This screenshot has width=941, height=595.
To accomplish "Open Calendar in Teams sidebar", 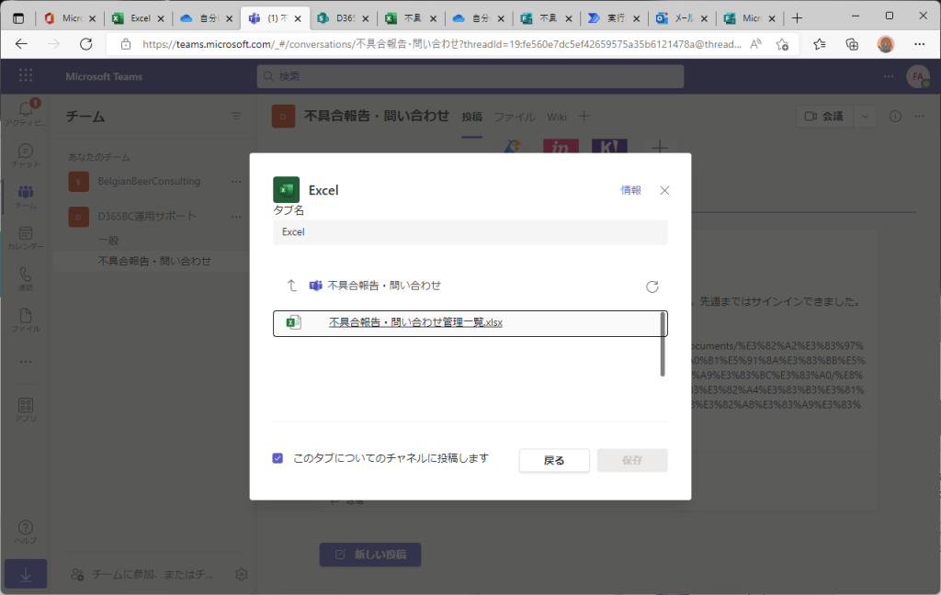I will (x=25, y=238).
